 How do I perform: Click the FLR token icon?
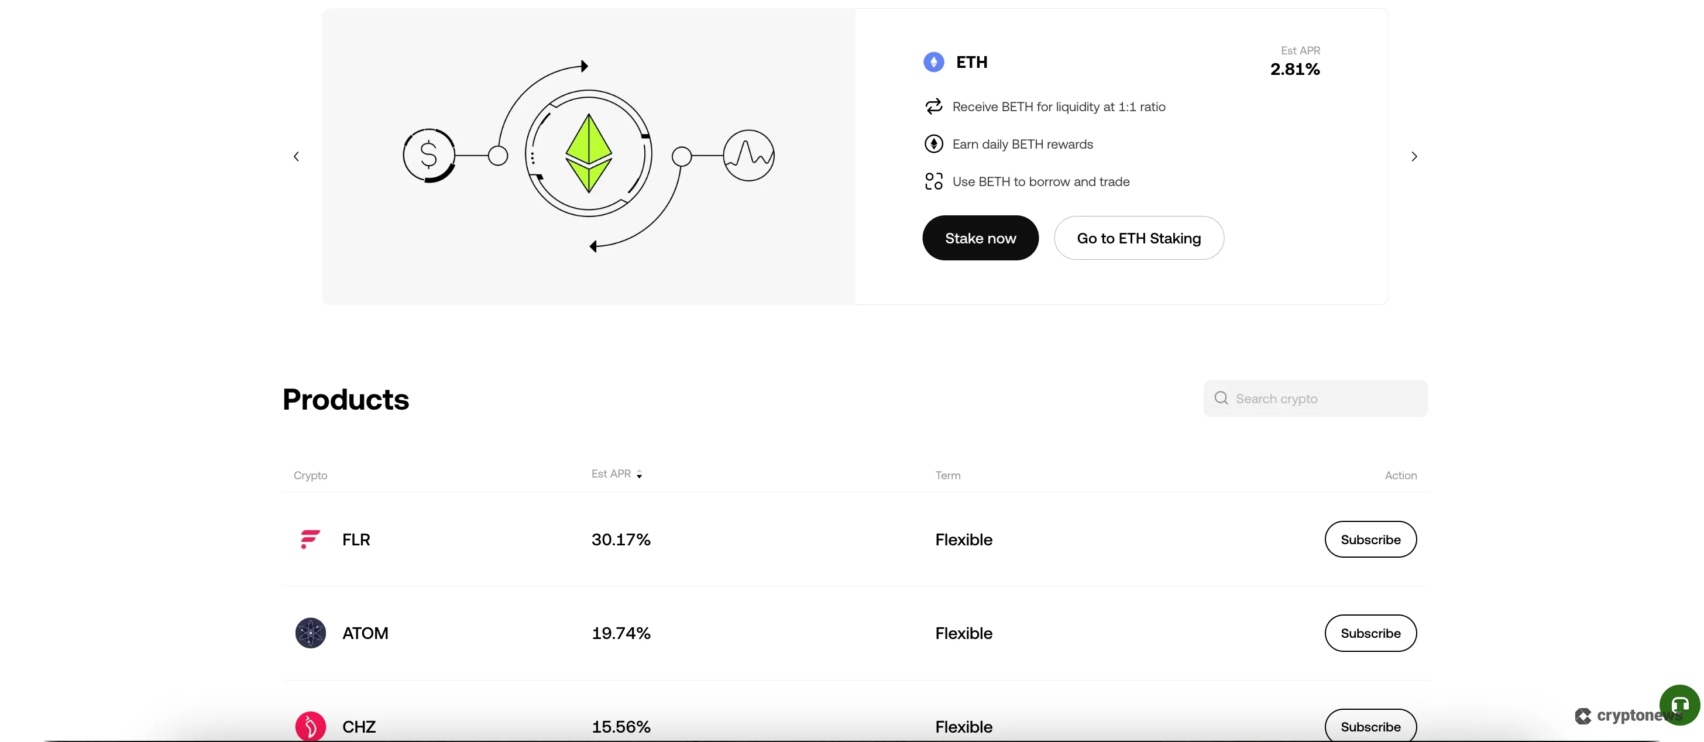pos(309,539)
